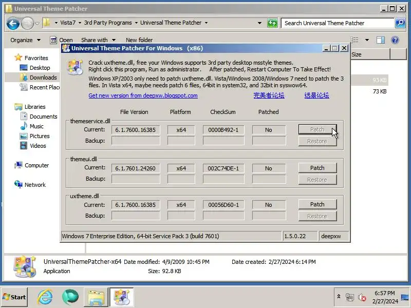Open the muted volume tray icon
This screenshot has height=308, width=411.
[x=362, y=297]
